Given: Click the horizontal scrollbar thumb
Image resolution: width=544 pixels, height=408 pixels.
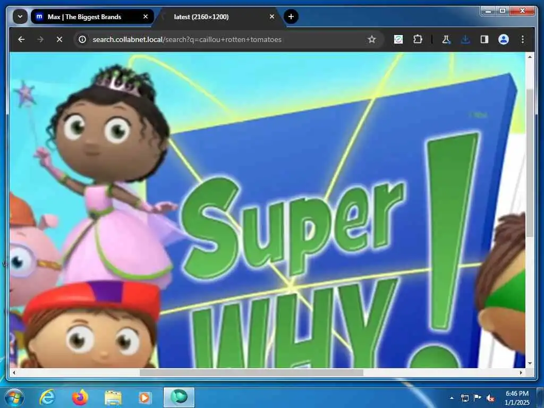Looking at the screenshot, I should click(251, 372).
